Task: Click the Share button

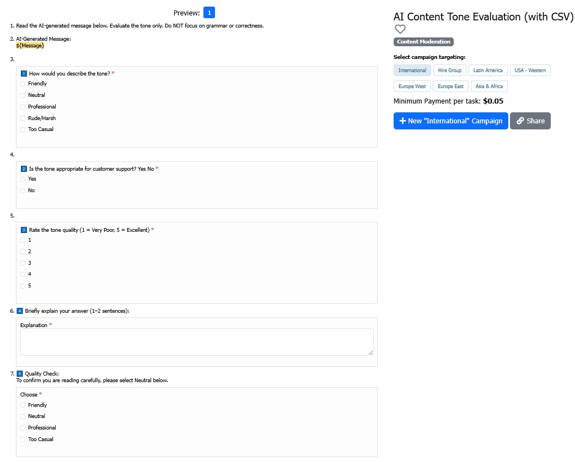Action: (x=530, y=121)
